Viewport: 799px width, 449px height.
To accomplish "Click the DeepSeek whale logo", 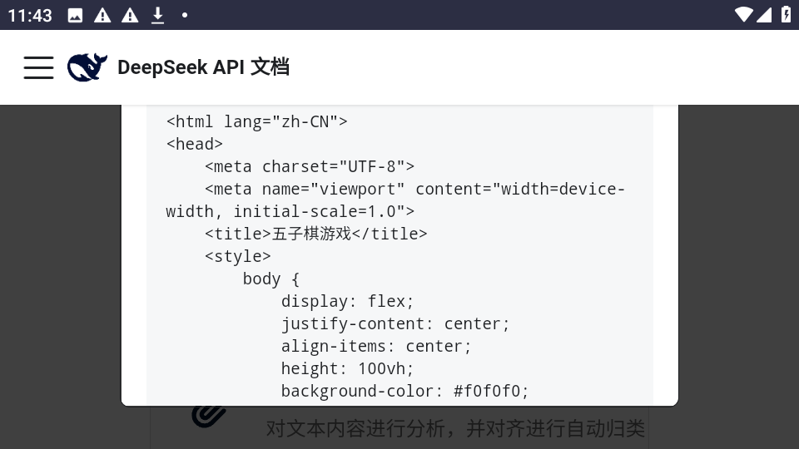I will pyautogui.click(x=87, y=67).
